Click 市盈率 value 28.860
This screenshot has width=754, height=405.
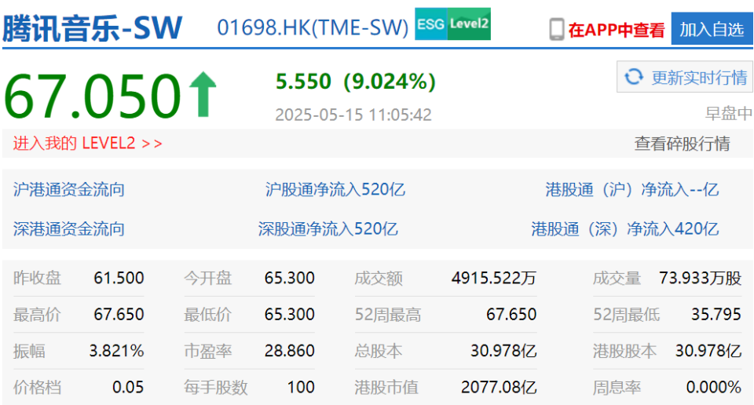tap(290, 351)
